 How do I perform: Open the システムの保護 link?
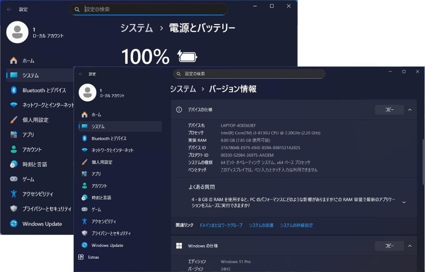click(x=261, y=225)
